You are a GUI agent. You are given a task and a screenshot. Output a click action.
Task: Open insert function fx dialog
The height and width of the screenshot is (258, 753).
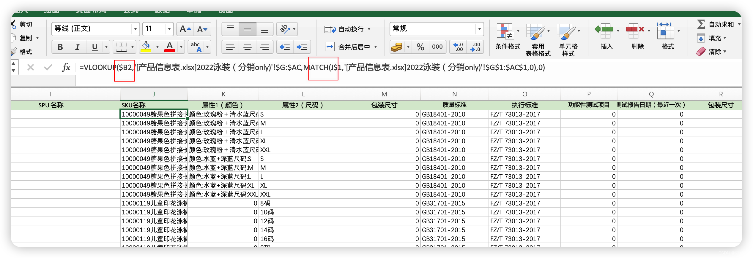click(x=66, y=67)
